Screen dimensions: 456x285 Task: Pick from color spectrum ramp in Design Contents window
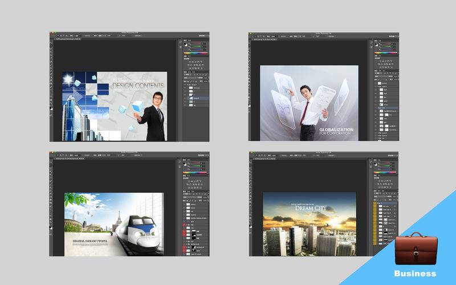pyautogui.click(x=196, y=53)
